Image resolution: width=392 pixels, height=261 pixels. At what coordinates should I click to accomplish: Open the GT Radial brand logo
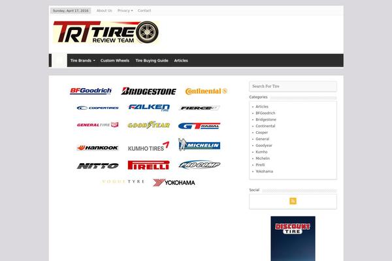[x=199, y=126]
